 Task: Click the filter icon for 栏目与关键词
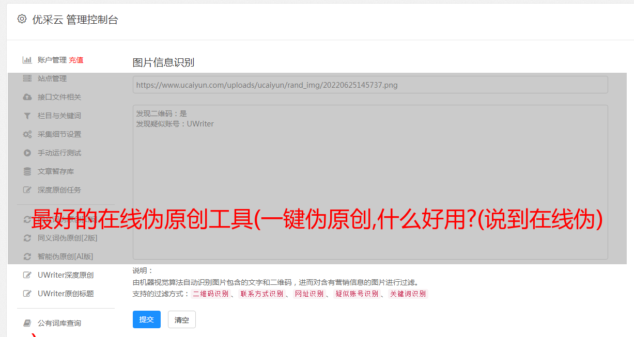(27, 116)
